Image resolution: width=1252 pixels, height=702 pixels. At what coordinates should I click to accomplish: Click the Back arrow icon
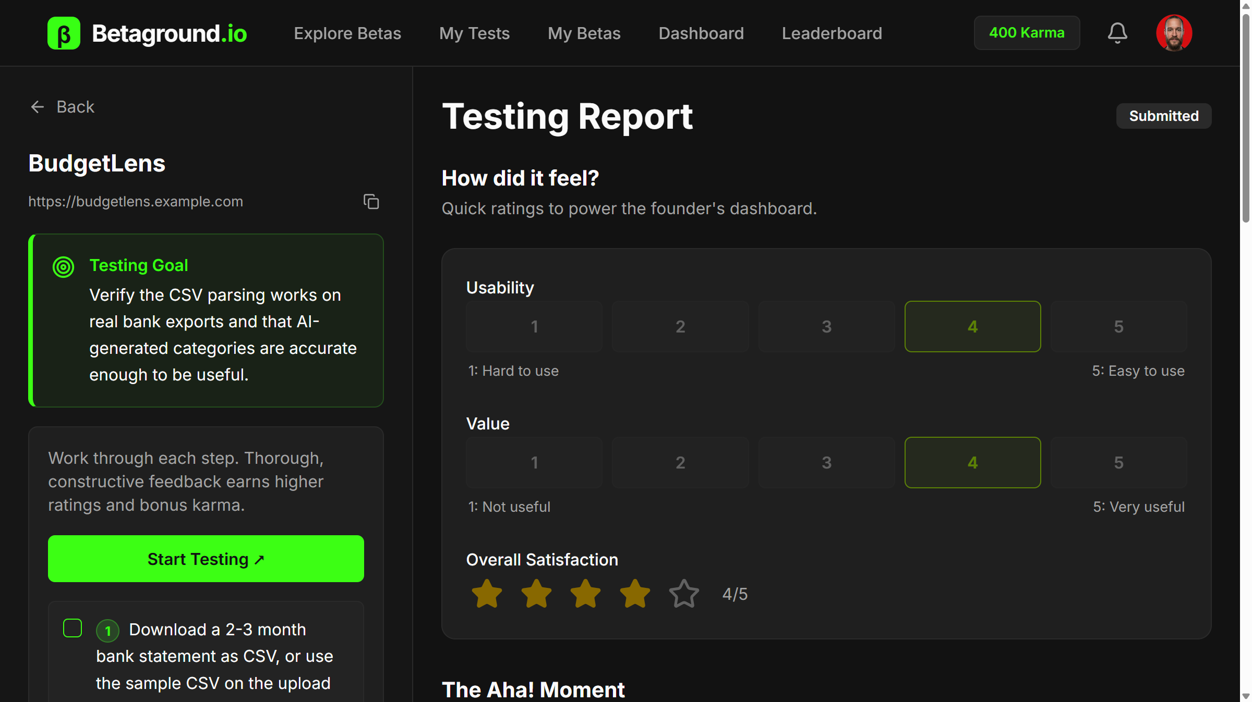tap(37, 107)
